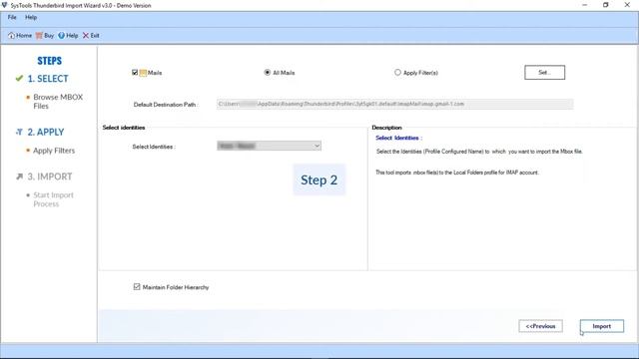This screenshot has height=359, width=639.
Task: Open the Select Identities dropdown
Action: coord(269,146)
